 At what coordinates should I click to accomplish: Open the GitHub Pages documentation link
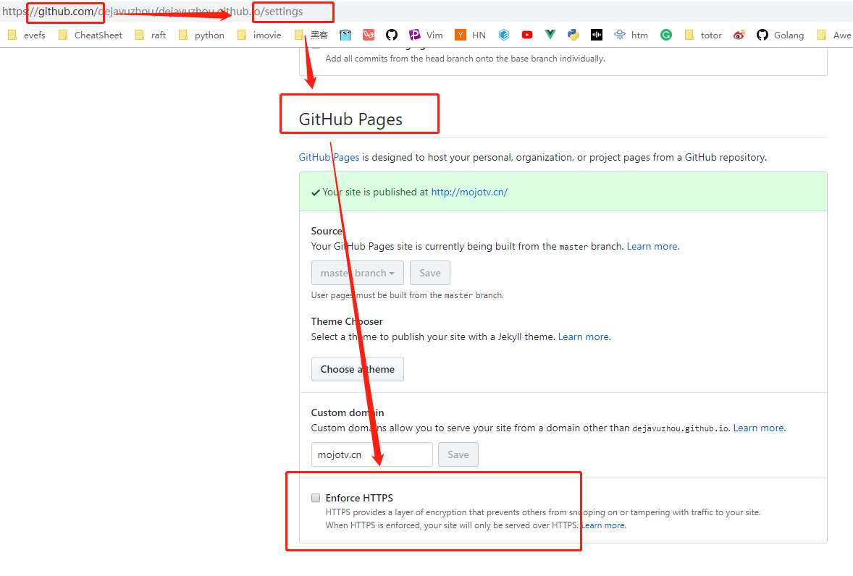[329, 157]
